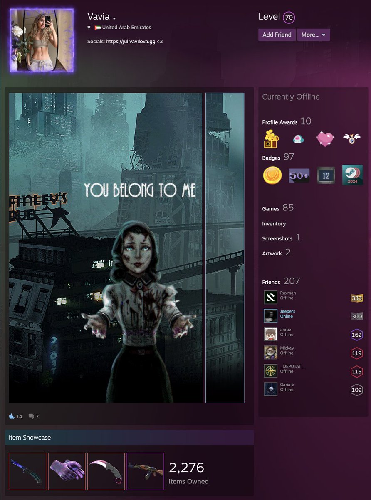
Task: Click the gold coin badge icon
Action: [272, 175]
